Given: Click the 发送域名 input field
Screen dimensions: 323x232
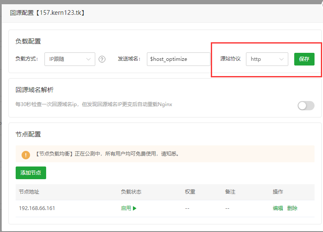Looking at the screenshot, I should click(x=178, y=59).
